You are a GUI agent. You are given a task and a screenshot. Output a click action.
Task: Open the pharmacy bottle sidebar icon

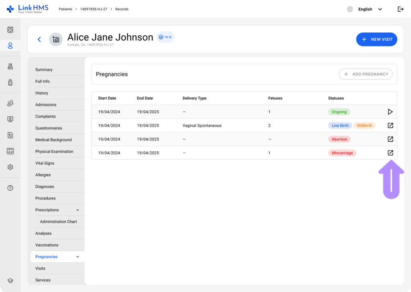tap(10, 82)
